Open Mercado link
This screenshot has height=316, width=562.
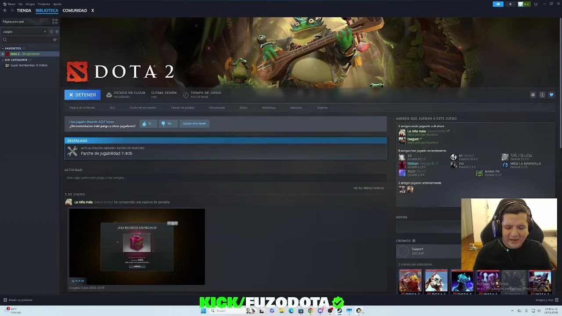(296, 108)
